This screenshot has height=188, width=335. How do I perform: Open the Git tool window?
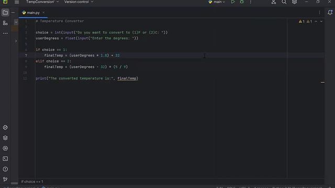pyautogui.click(x=5, y=180)
